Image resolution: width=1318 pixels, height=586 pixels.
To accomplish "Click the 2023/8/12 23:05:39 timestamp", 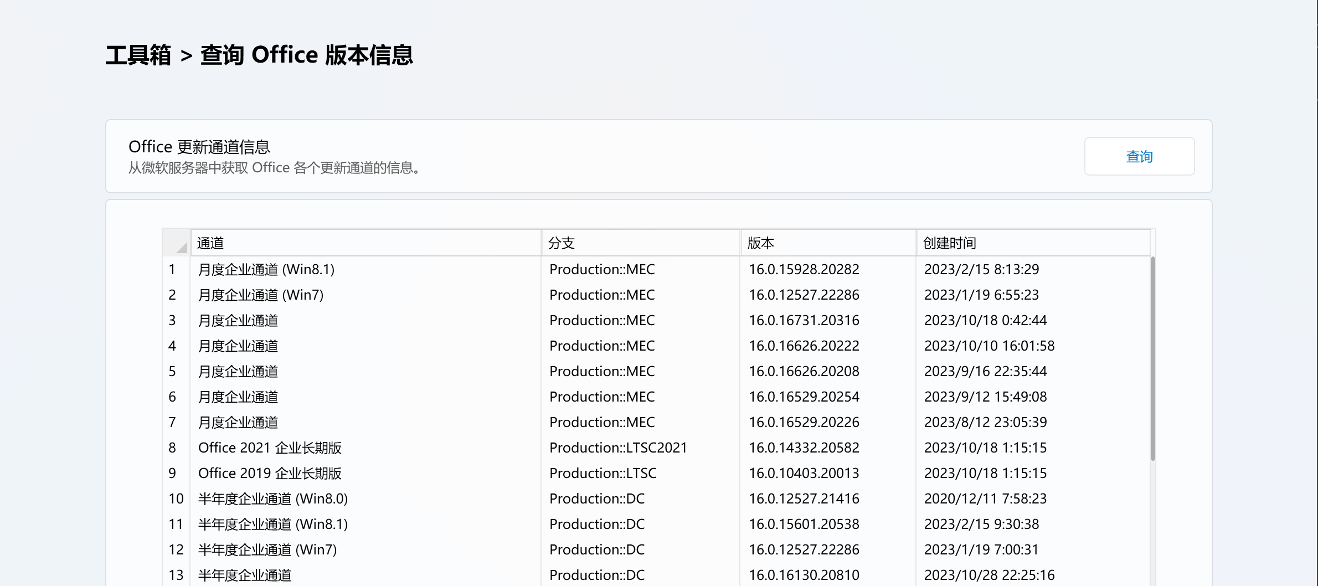I will click(985, 422).
